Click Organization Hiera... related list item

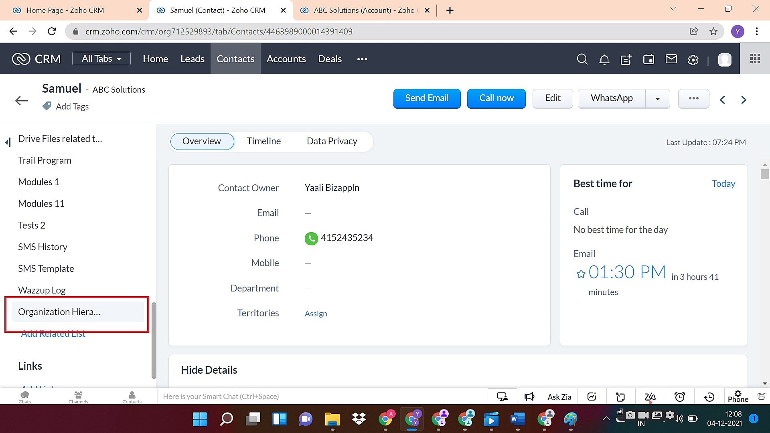tap(59, 312)
